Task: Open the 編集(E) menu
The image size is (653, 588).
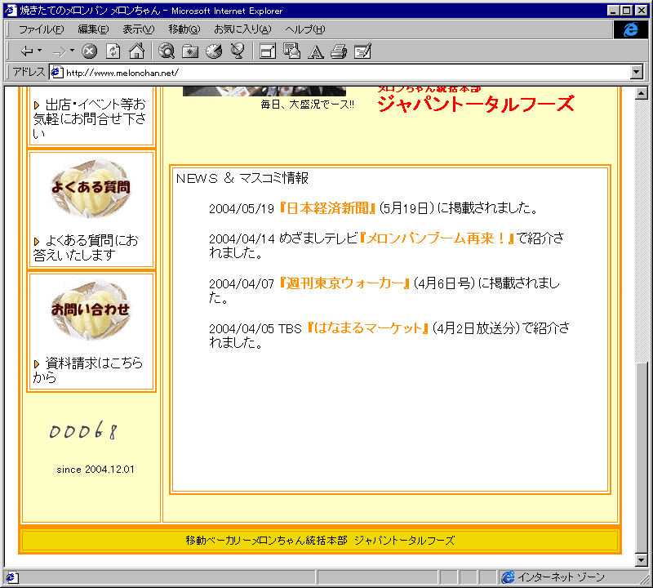Action: tap(93, 29)
